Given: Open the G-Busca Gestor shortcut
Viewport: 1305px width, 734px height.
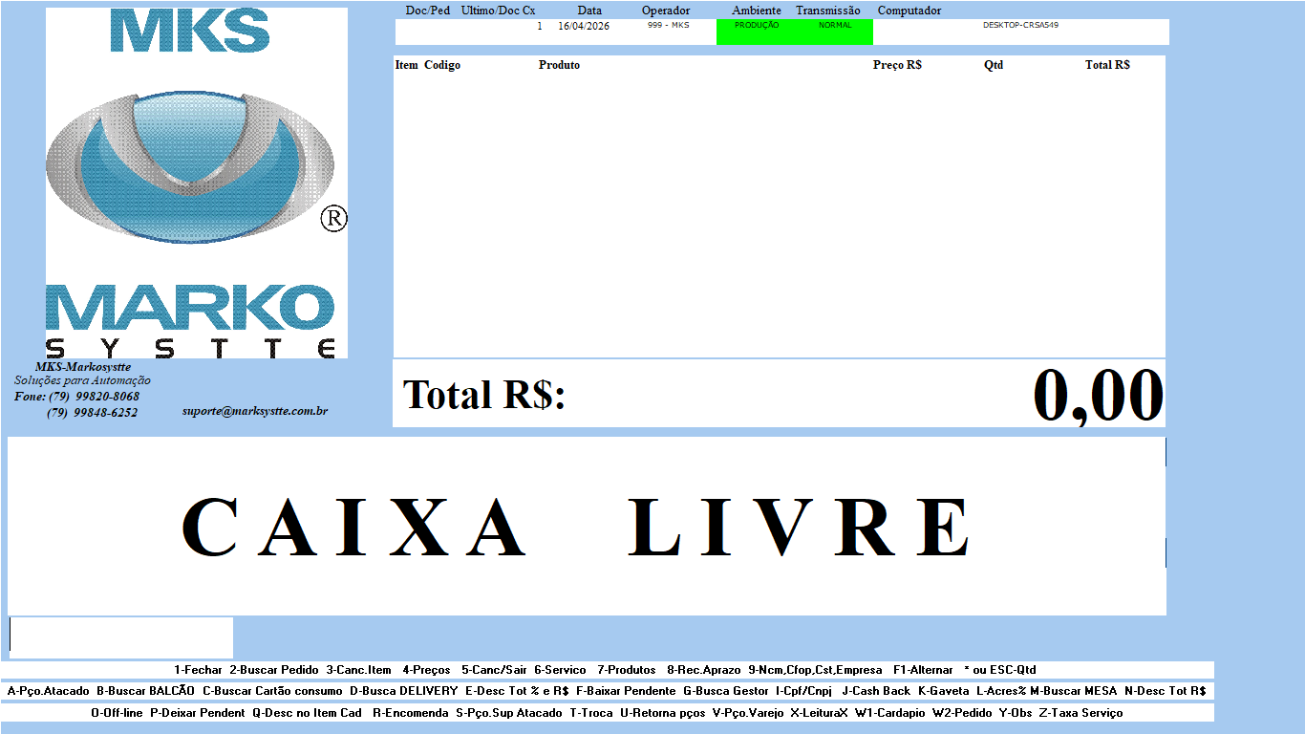Looking at the screenshot, I should tap(726, 691).
